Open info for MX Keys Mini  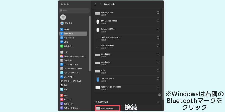tap(158, 13)
